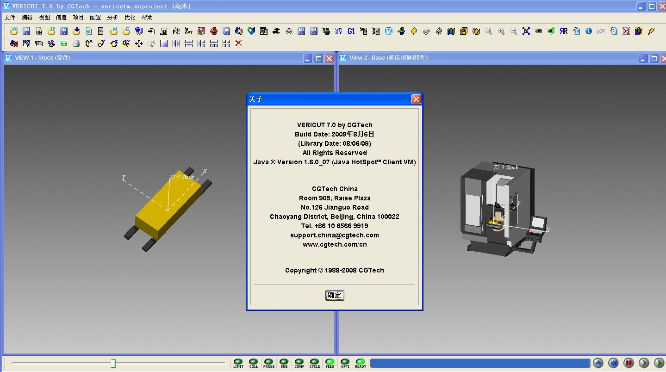Click the target crosshair toolbar icon
The width and height of the screenshot is (666, 372).
coord(289,31)
